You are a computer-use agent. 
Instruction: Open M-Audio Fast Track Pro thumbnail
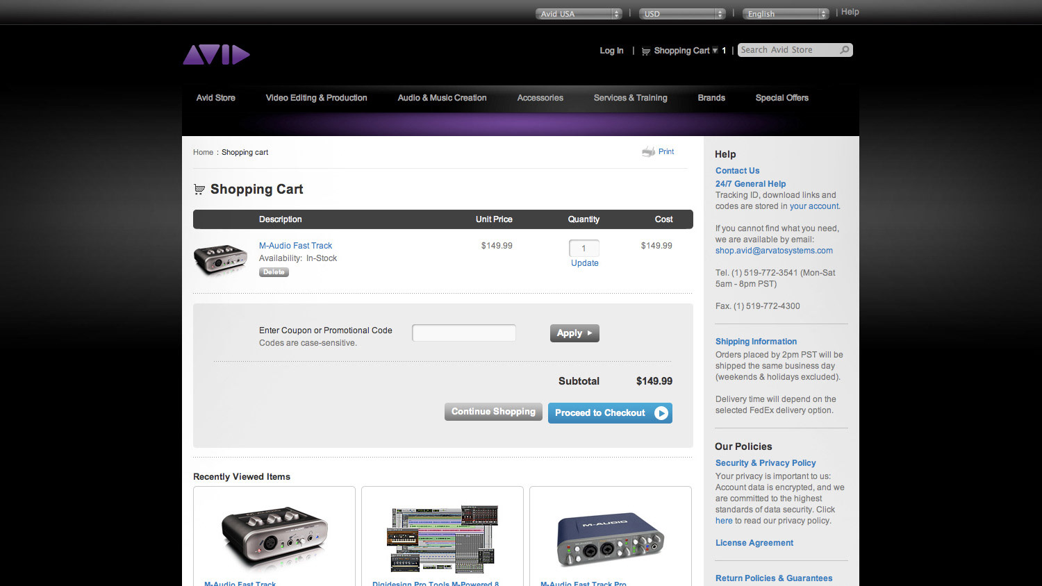tap(611, 540)
